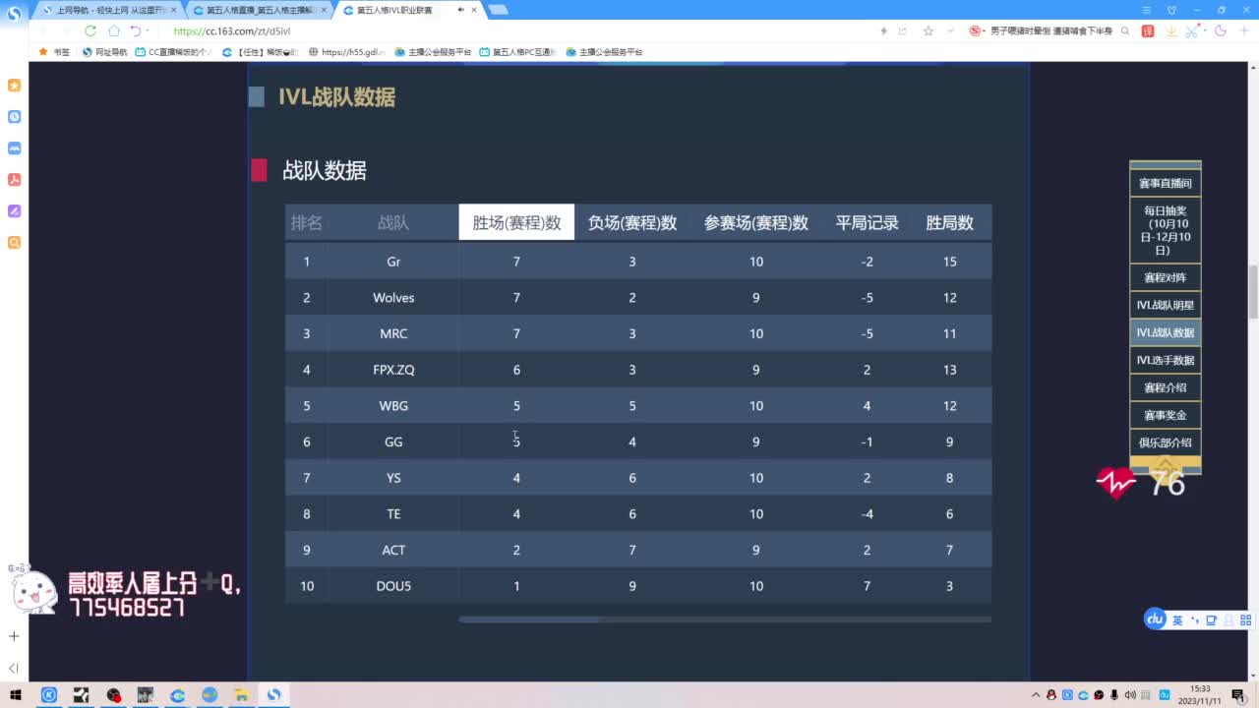Jump to IVL战队数据 section
This screenshot has height=708, width=1259.
pos(1166,332)
